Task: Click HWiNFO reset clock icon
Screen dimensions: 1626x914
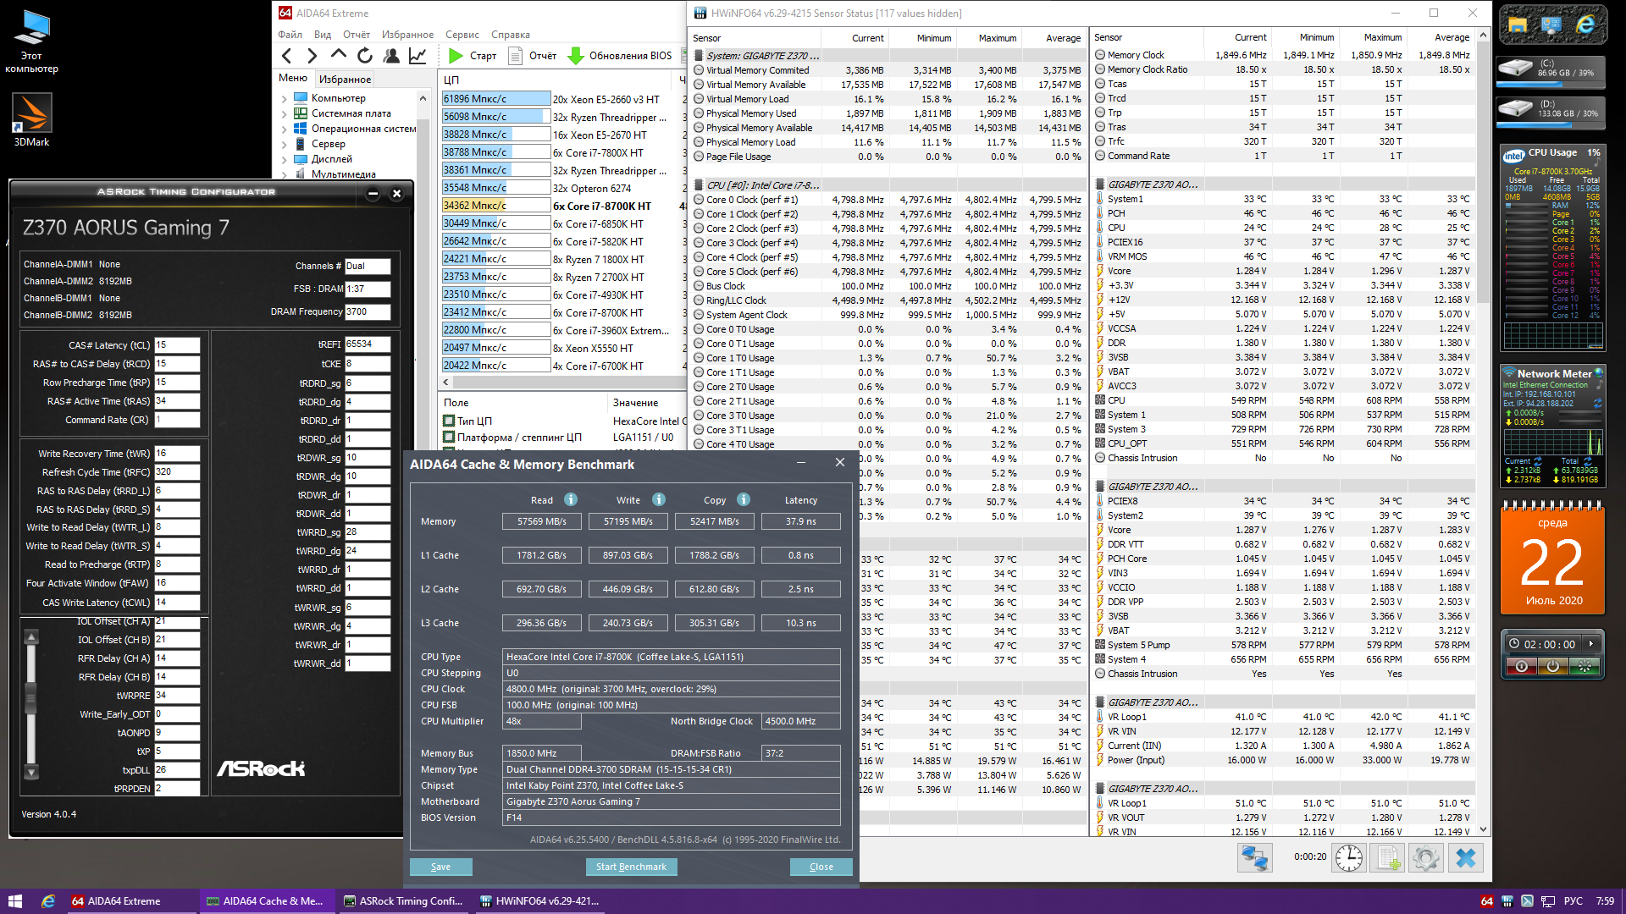Action: click(x=1348, y=858)
